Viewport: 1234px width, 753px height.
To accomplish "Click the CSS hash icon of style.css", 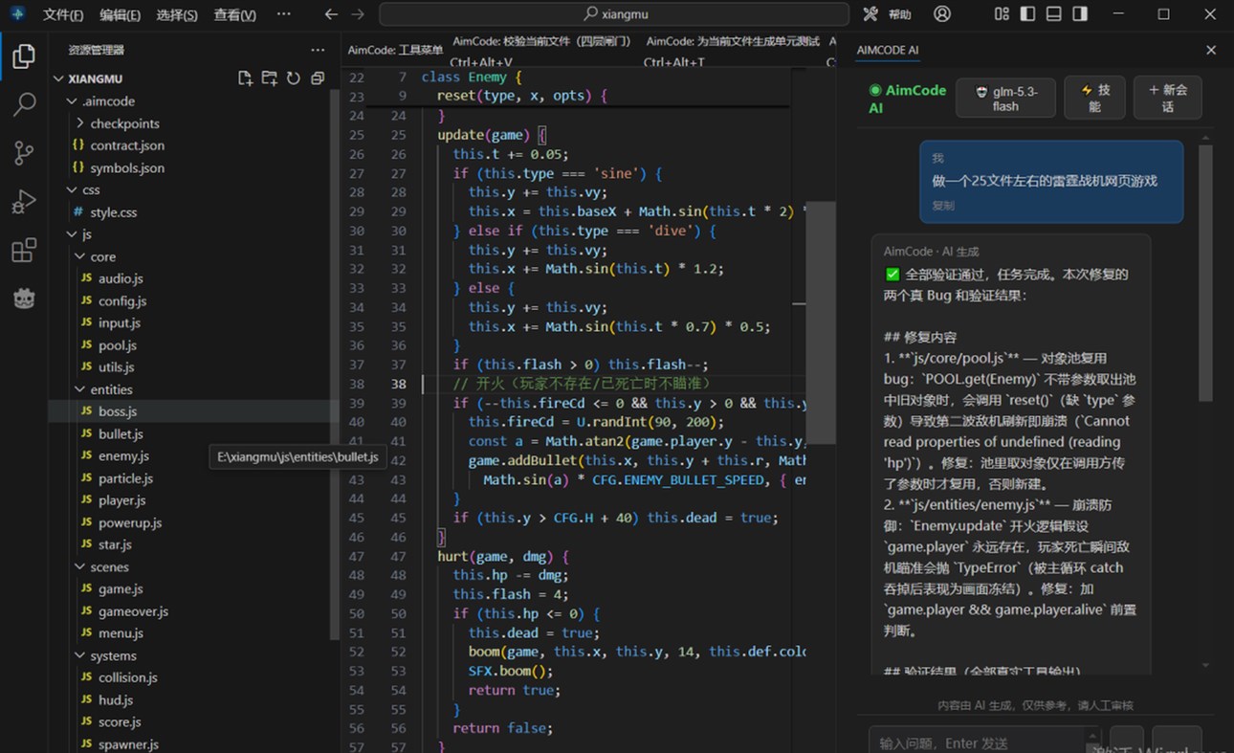I will point(78,212).
